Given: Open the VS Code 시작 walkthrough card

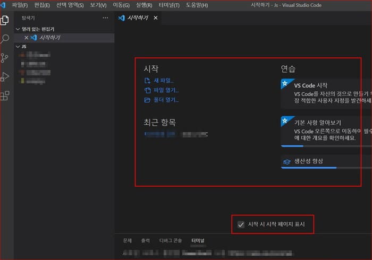Looking at the screenshot, I should (x=326, y=93).
